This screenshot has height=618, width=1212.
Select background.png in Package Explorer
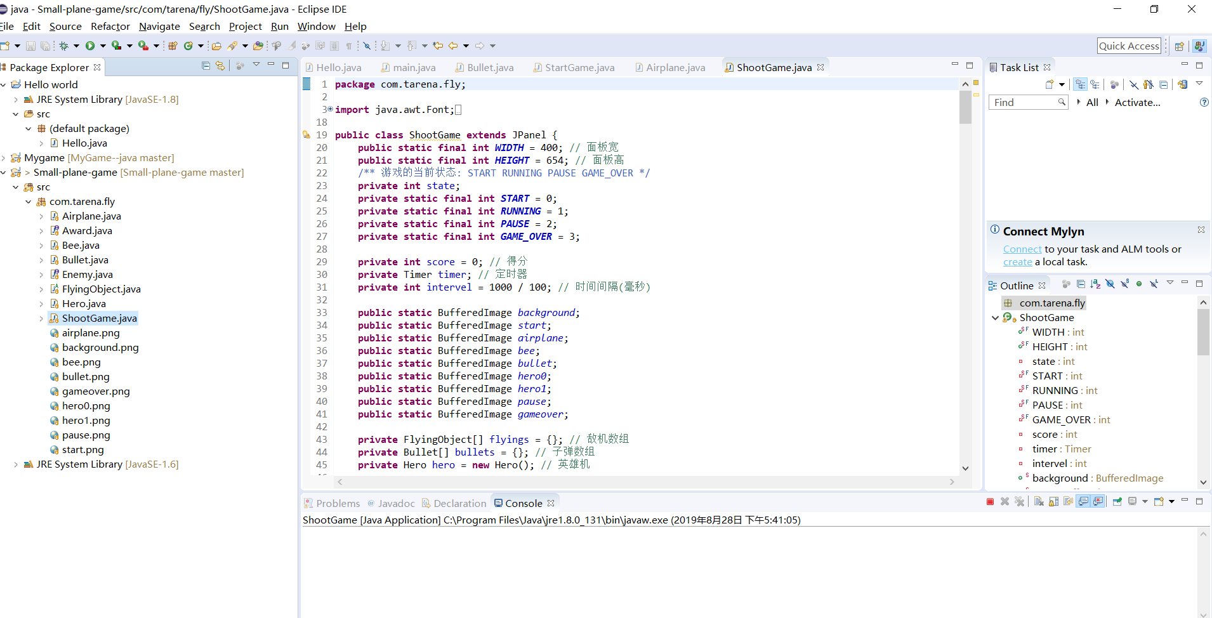point(100,348)
